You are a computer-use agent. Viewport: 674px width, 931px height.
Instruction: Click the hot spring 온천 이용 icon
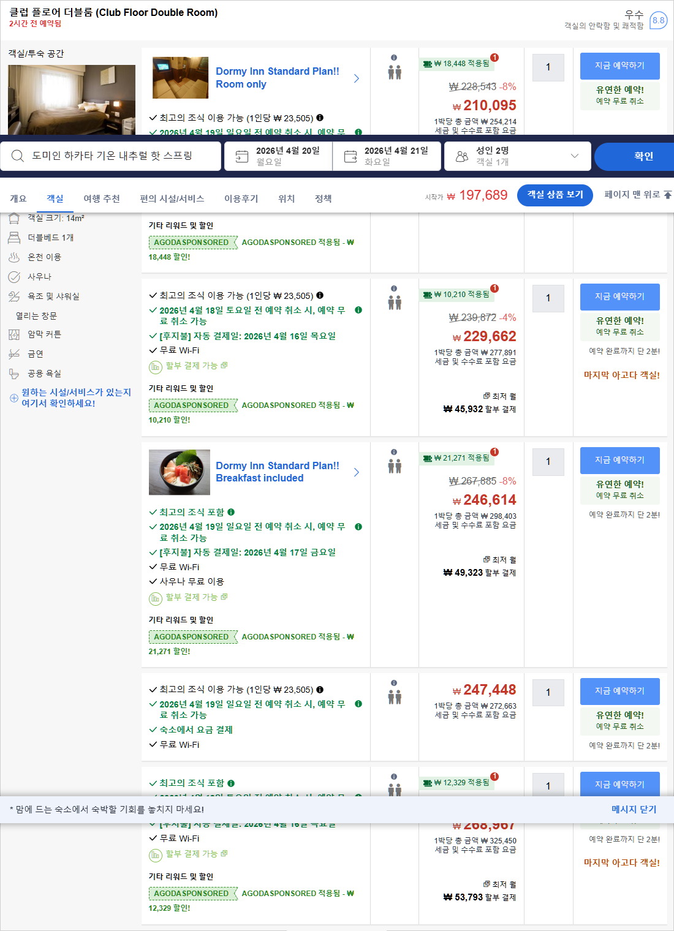coord(14,257)
